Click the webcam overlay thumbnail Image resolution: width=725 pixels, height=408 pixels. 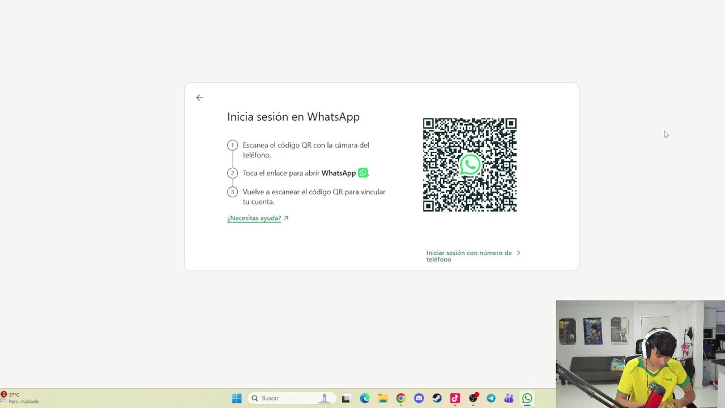click(640, 354)
